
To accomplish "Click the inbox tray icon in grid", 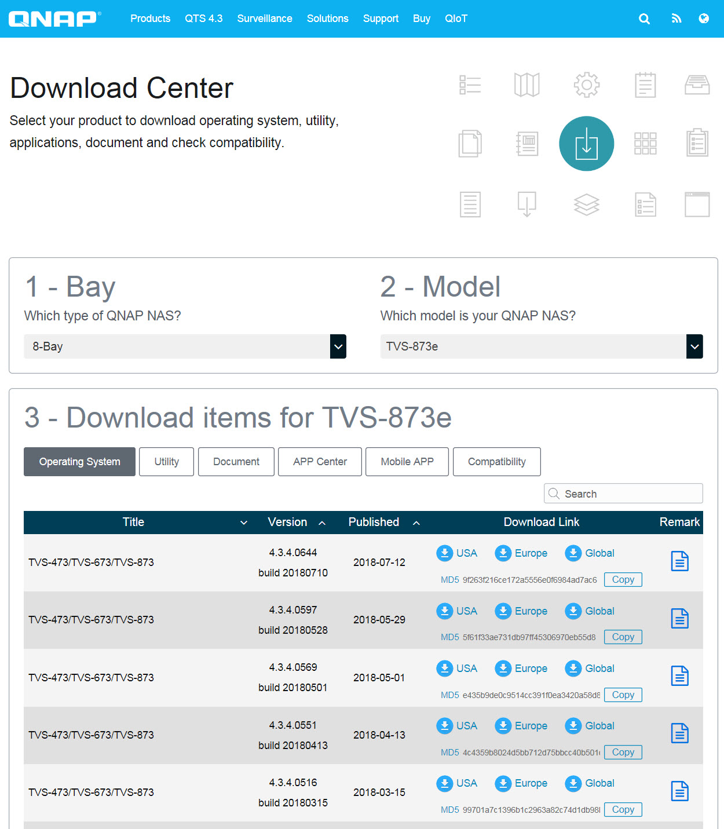I will [697, 85].
